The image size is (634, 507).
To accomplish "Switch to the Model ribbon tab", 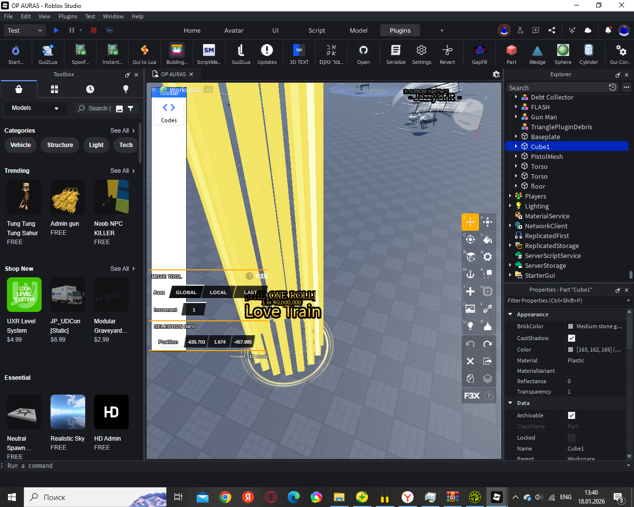I will click(x=358, y=30).
